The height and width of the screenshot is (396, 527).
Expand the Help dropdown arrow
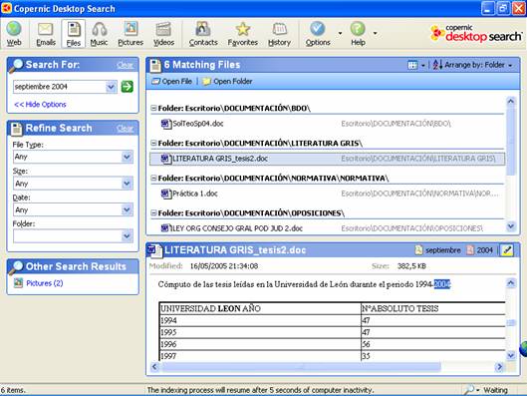[x=376, y=33]
